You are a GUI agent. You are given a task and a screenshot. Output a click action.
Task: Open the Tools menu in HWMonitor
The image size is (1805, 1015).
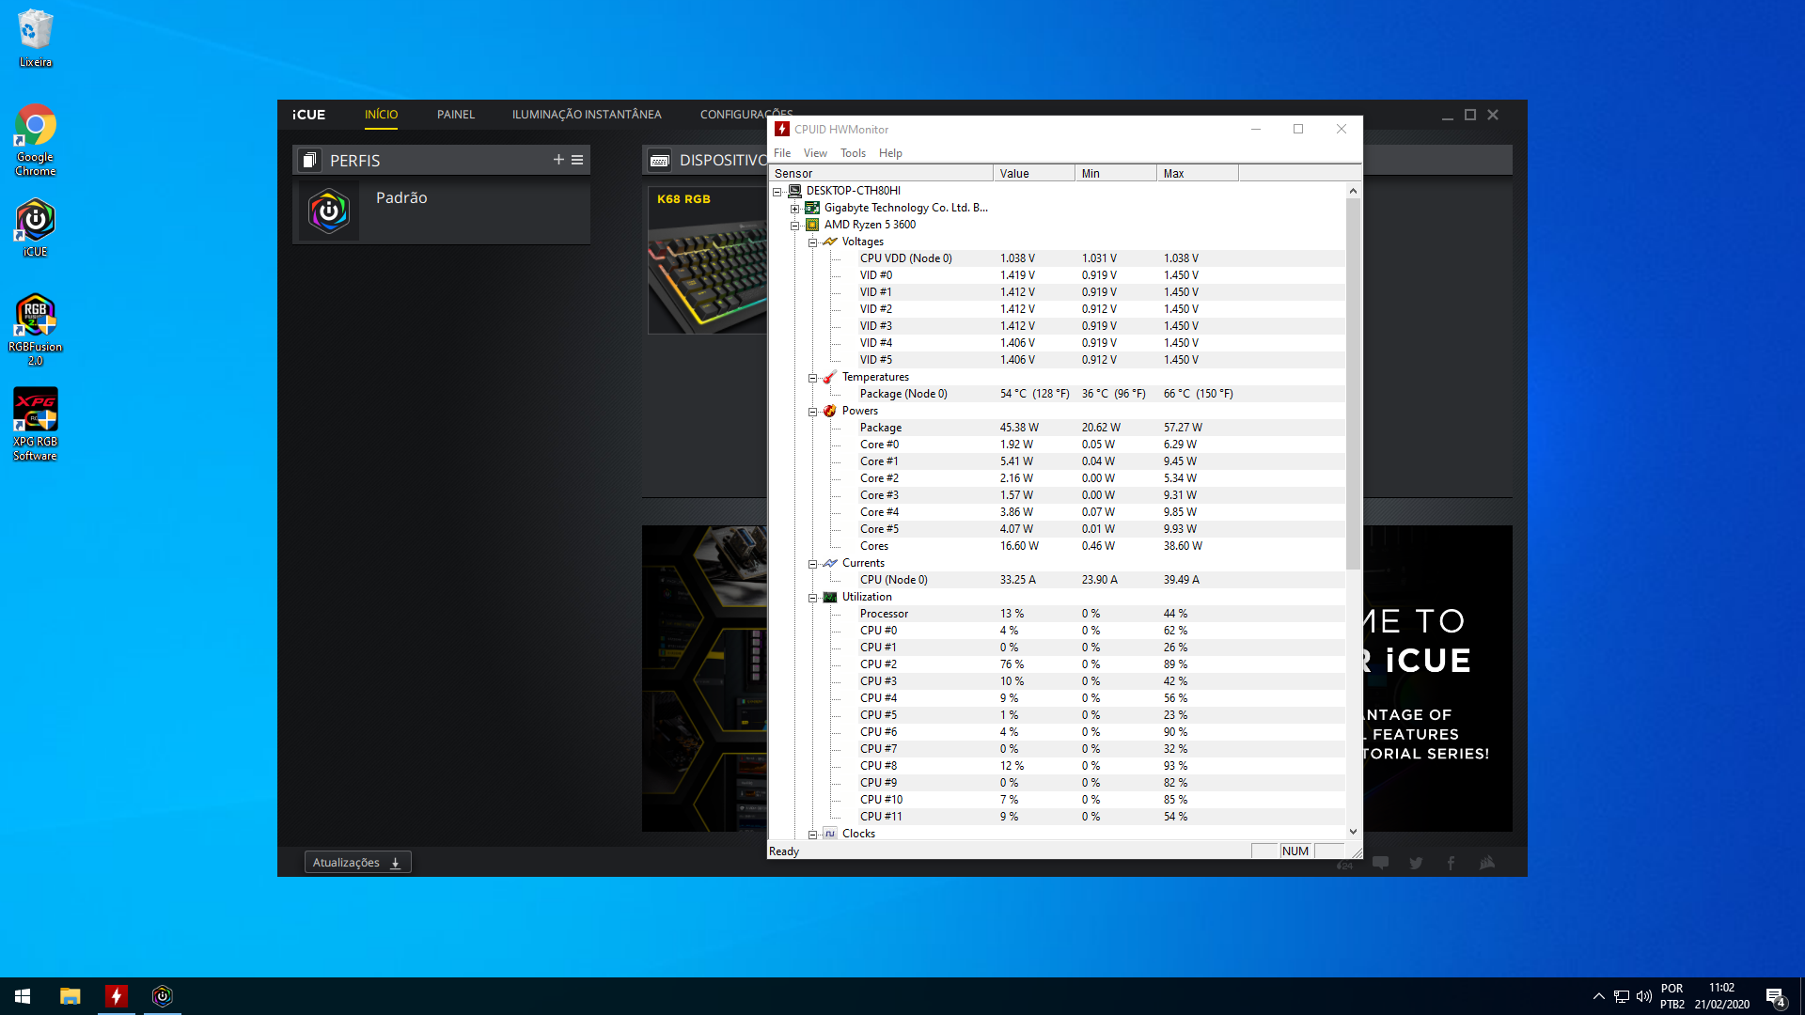tap(853, 153)
